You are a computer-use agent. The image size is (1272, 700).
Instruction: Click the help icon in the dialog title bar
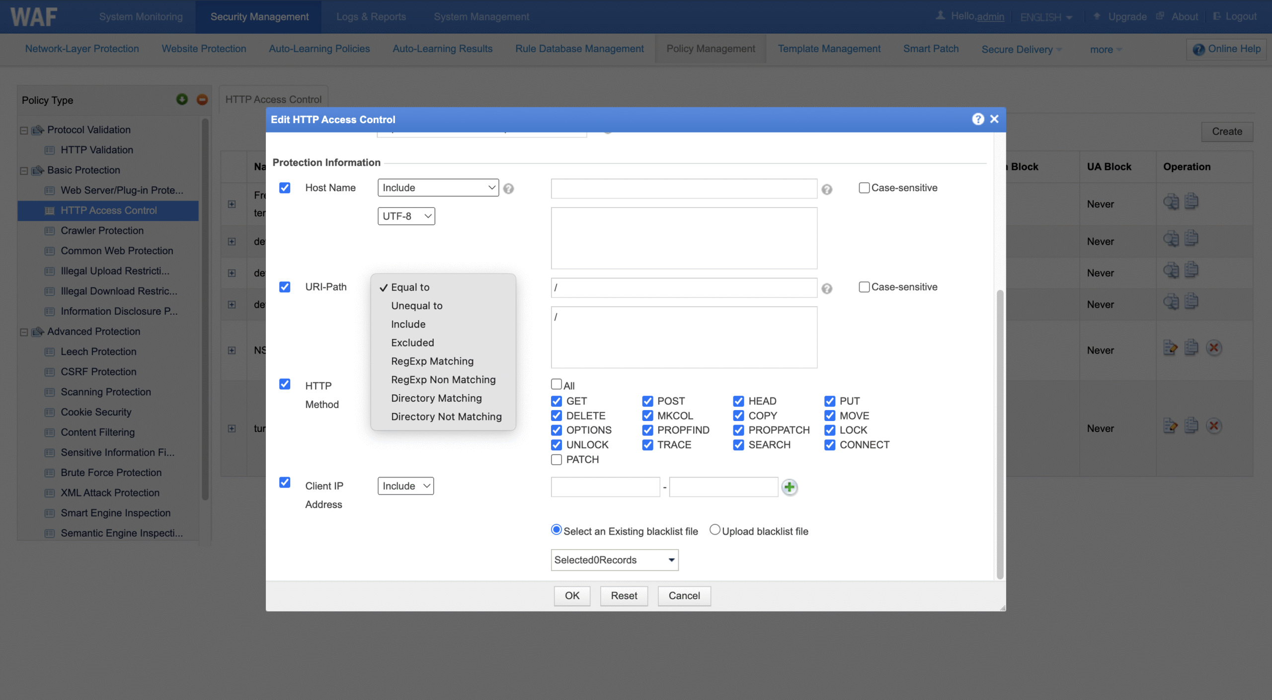click(x=977, y=119)
